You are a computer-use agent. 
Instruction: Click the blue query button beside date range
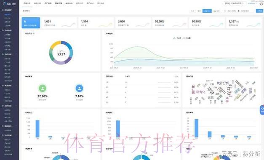coord(259,11)
